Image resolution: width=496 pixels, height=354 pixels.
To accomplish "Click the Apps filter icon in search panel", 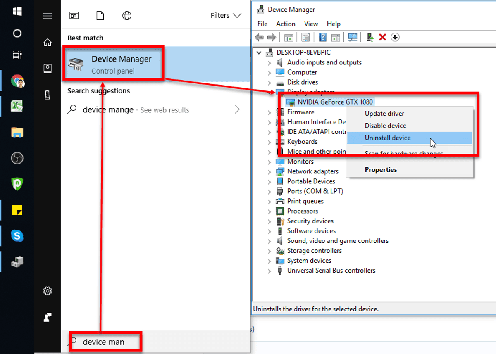I will point(74,16).
